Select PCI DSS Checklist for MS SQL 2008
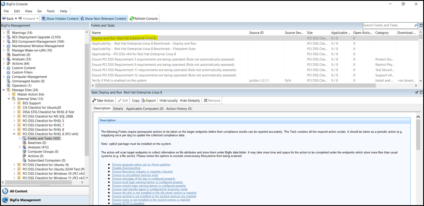 point(48,116)
